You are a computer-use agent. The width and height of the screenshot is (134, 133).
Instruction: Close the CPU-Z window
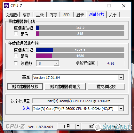click(x=124, y=6)
